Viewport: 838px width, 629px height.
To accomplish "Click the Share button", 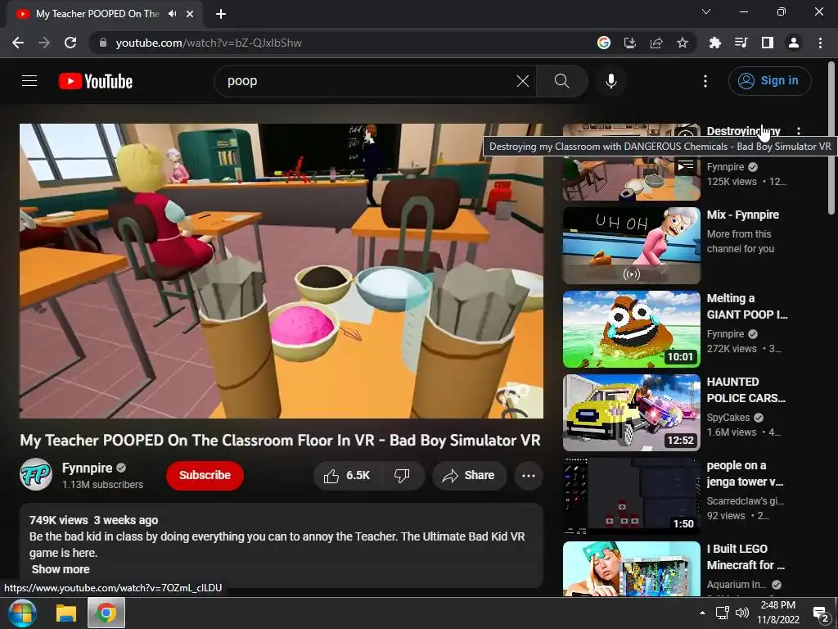I will (x=469, y=476).
